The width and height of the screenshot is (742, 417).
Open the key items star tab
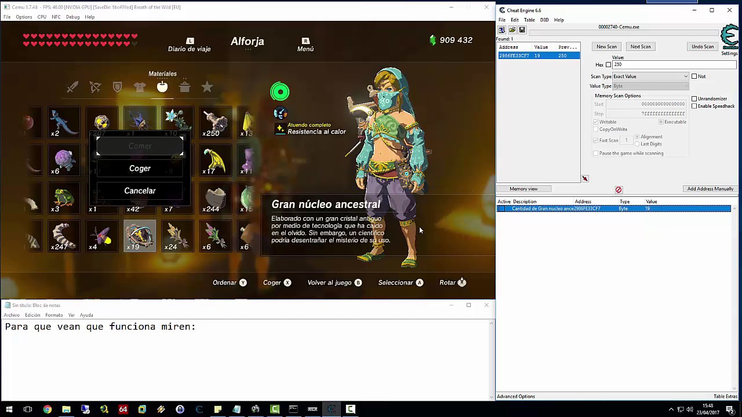coord(207,87)
